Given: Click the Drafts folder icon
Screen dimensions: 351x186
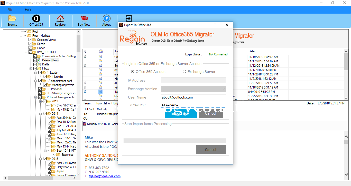Looking at the screenshot, I should pyautogui.click(x=39, y=64).
